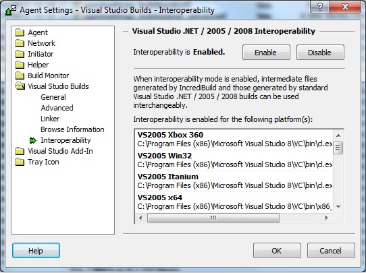This screenshot has width=366, height=273.
Task: Click the platform list scroll down arrow
Action: point(338,207)
